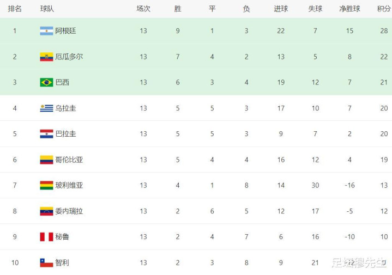Click the Argentina flag icon

[x=46, y=31]
